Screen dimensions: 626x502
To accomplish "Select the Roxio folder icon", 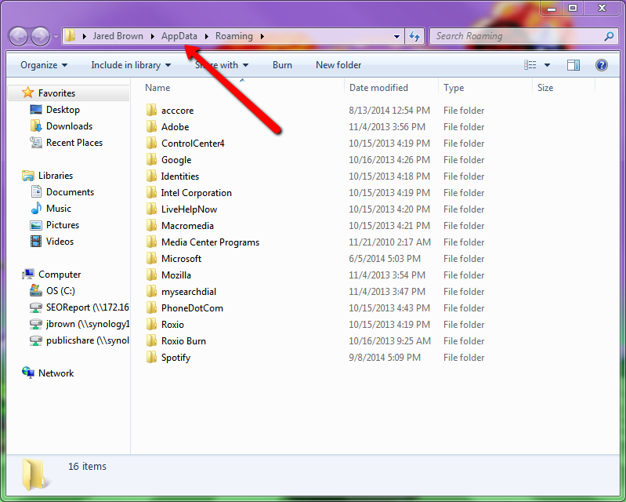I will pyautogui.click(x=151, y=324).
